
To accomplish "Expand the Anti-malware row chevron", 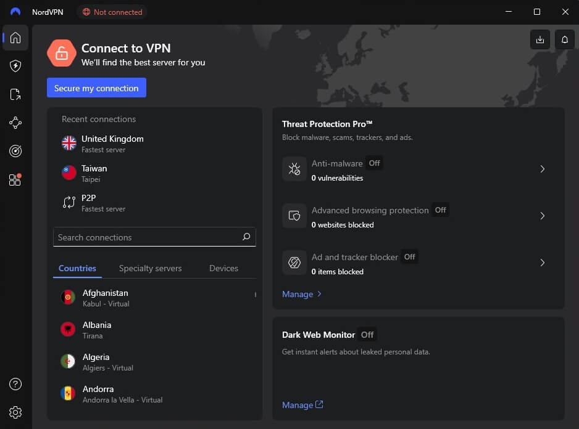I will coord(543,169).
